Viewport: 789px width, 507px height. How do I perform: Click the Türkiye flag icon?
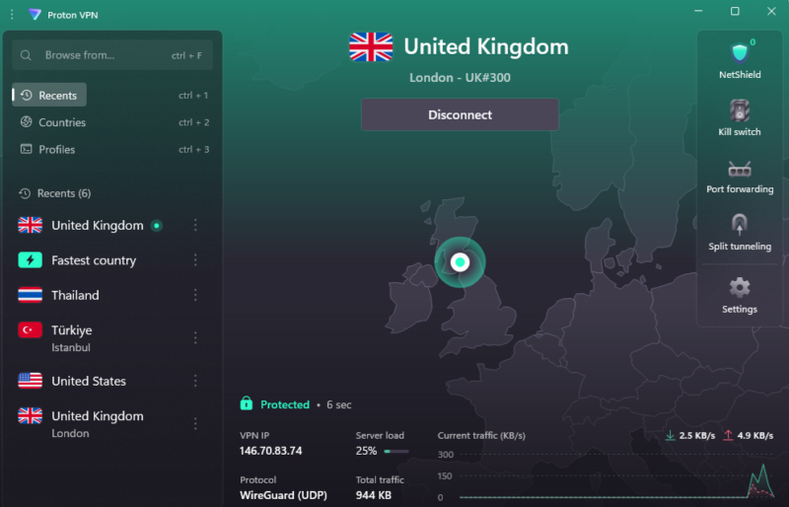point(31,330)
